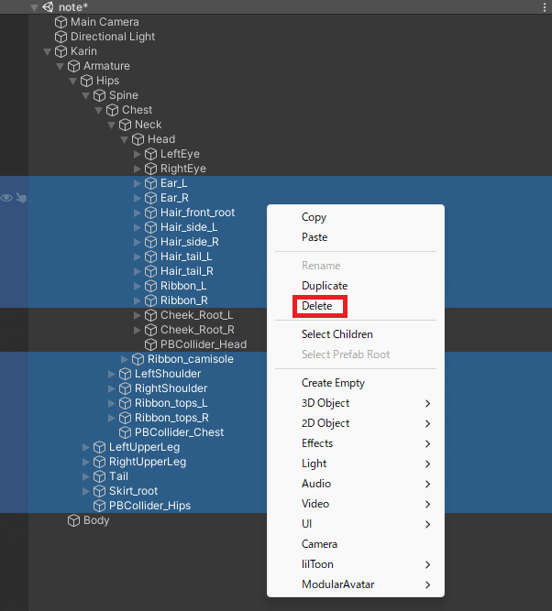This screenshot has width=552, height=611.
Task: Collapse the Head foldout arrow
Action: coord(125,139)
